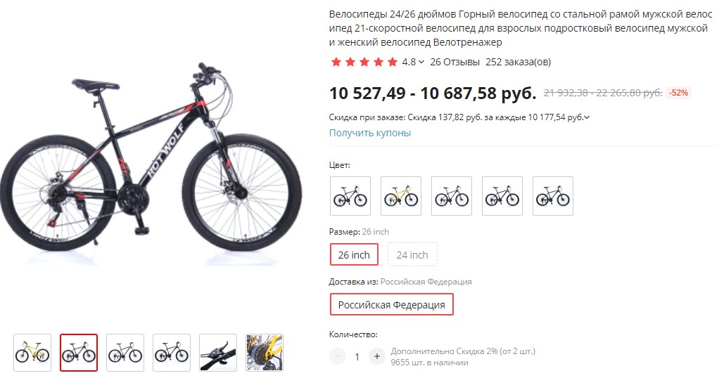Expand the order discount details chevron

pyautogui.click(x=587, y=117)
